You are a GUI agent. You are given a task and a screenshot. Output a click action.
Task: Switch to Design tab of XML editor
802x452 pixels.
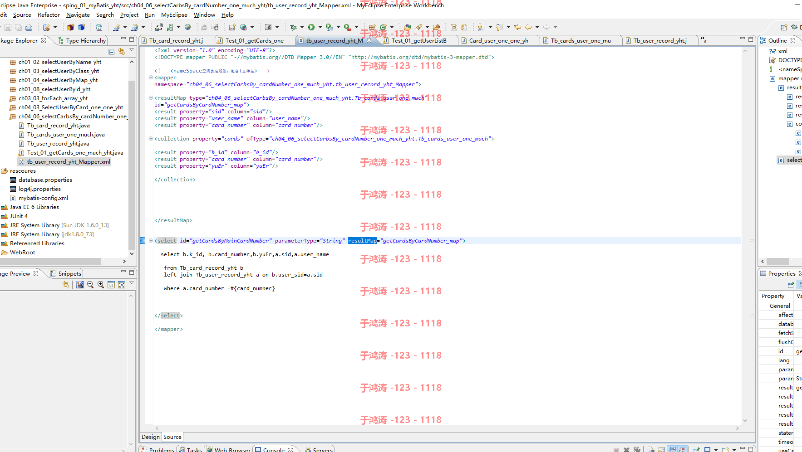click(x=151, y=437)
